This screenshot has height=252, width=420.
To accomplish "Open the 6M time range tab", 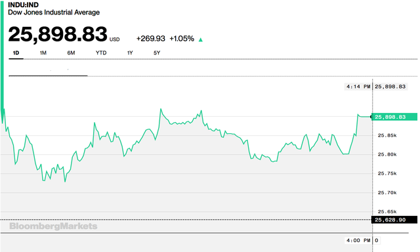I will click(x=71, y=53).
